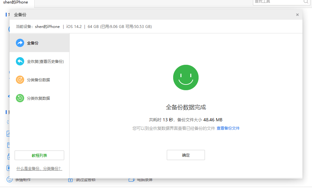
Task: Open 全恢复(查看历史备份) restore icon
Action: point(20,61)
